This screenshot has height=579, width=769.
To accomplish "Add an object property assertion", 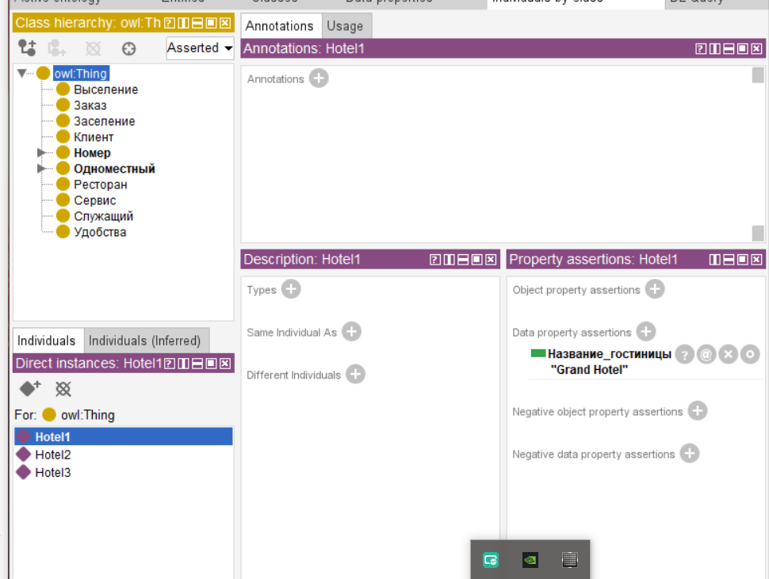I will 655,289.
